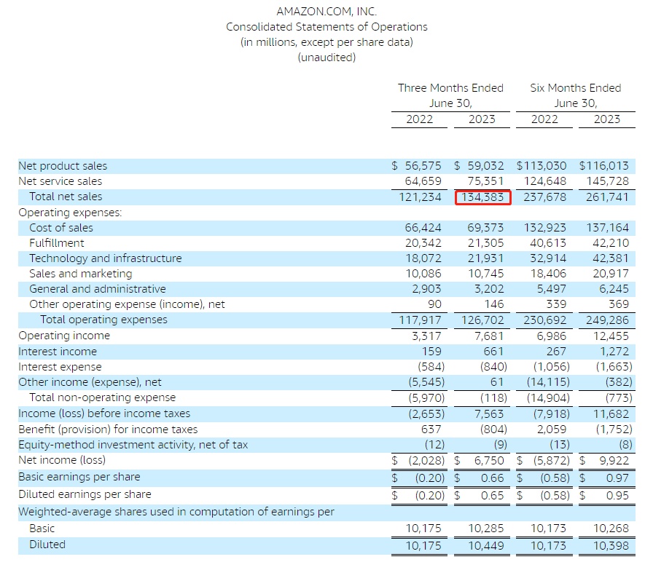Select Technology and infrastructure row label
This screenshot has width=645, height=562.
click(105, 258)
